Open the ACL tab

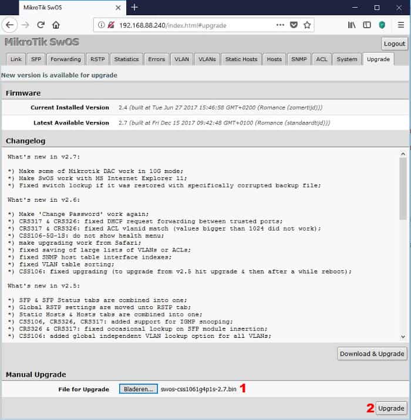tap(321, 59)
